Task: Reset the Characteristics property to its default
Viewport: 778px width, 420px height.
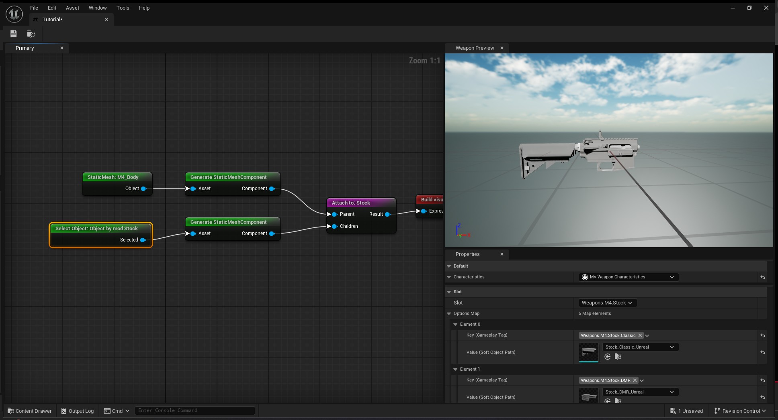Action: (x=762, y=277)
